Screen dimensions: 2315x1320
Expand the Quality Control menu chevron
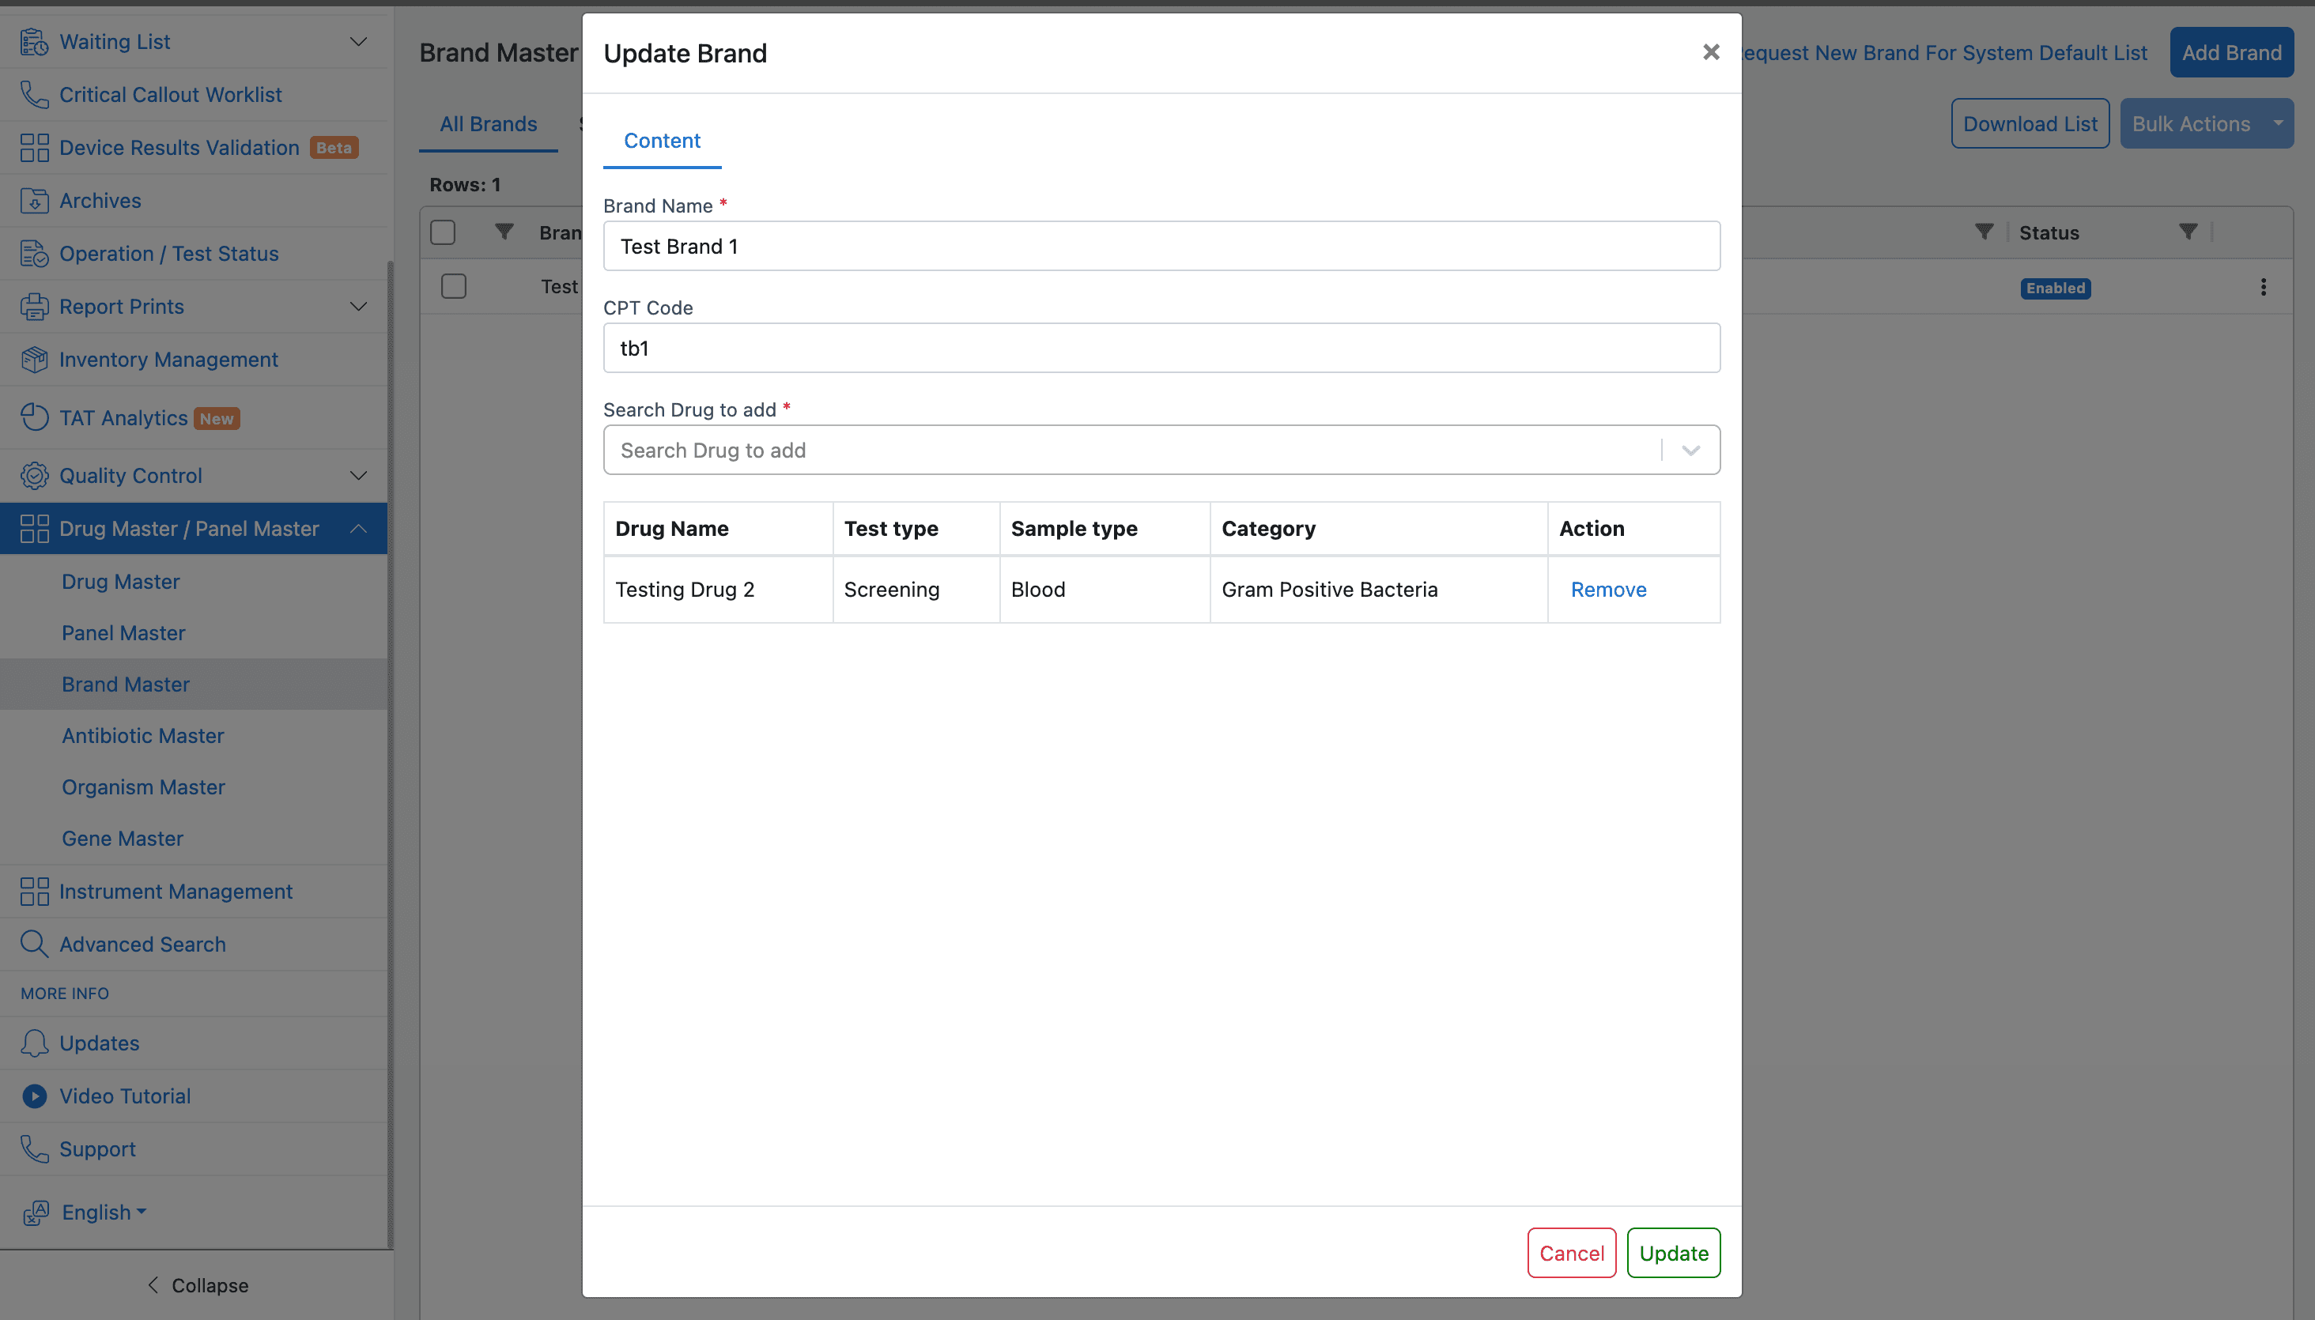pyautogui.click(x=359, y=475)
